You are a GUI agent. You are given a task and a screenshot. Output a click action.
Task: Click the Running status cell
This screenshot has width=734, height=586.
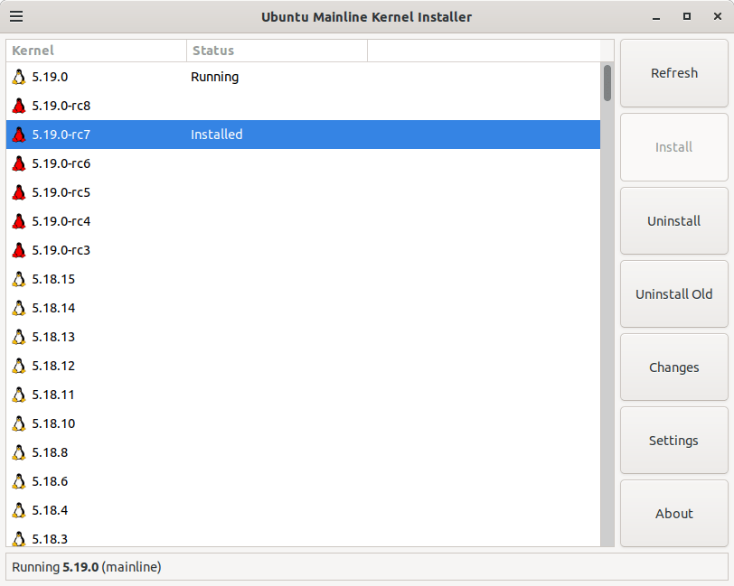pos(215,77)
